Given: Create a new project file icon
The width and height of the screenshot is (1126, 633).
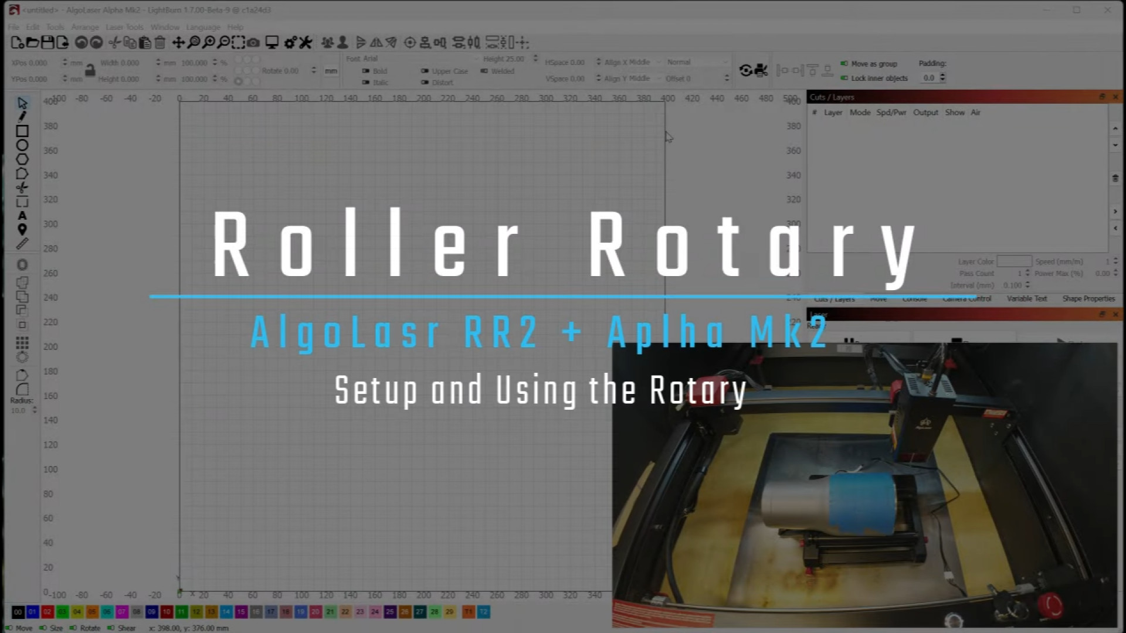Looking at the screenshot, I should tap(17, 42).
